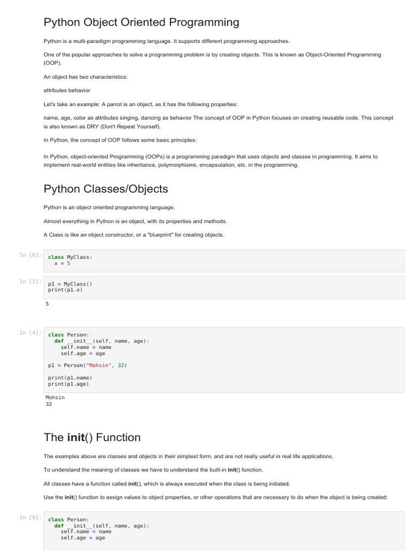
Task: Select the In [8] cell prompt
Action: click(x=30, y=255)
